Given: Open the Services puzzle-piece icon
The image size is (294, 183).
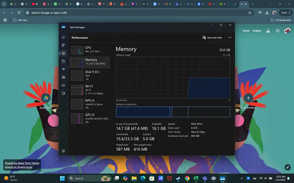Looking at the screenshot, I should [x=63, y=93].
